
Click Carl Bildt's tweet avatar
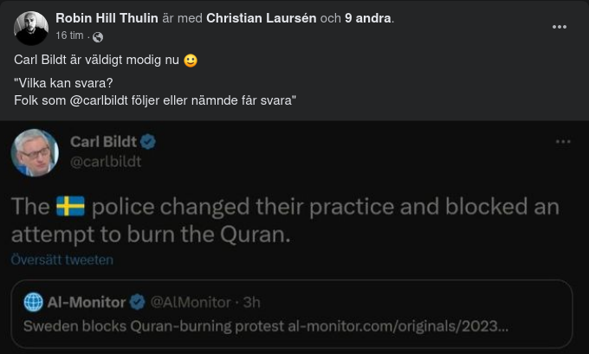pyautogui.click(x=35, y=153)
